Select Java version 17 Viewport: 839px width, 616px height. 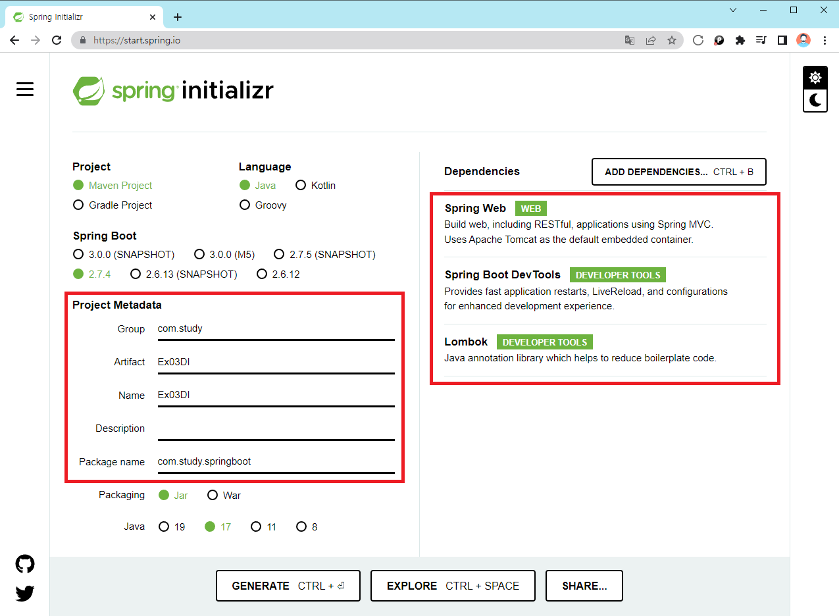pos(218,526)
